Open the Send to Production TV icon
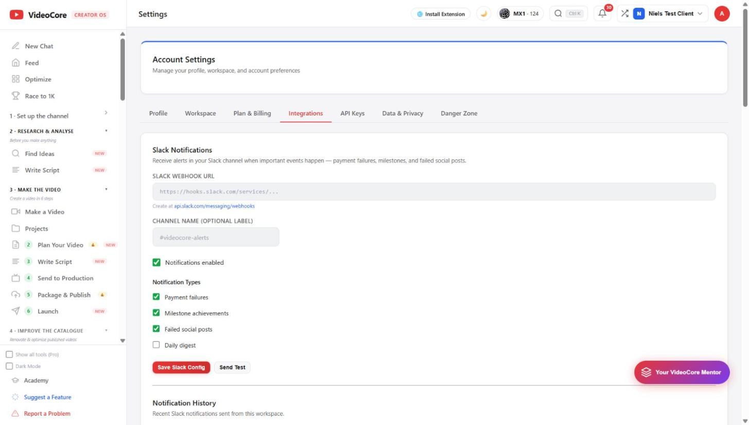This screenshot has width=749, height=425. click(15, 278)
